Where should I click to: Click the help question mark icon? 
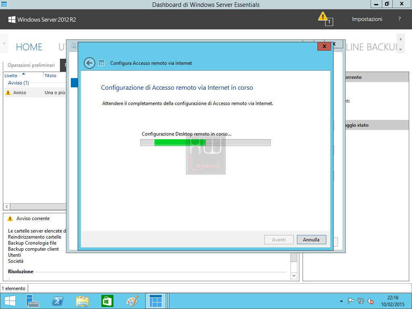click(400, 19)
